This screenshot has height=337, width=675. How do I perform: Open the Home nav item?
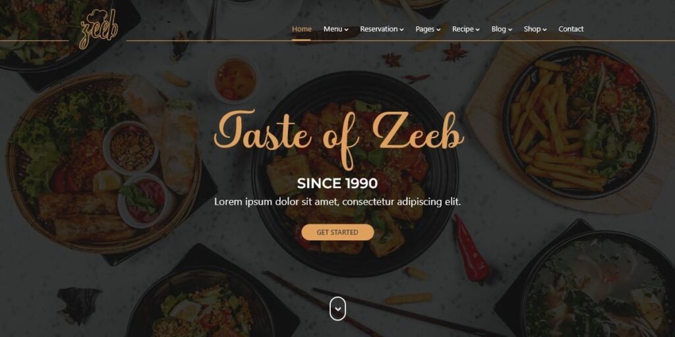pyautogui.click(x=302, y=29)
